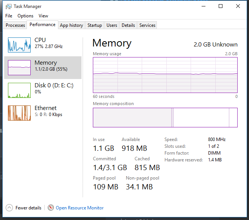Switch to the App history tab

[71, 25]
